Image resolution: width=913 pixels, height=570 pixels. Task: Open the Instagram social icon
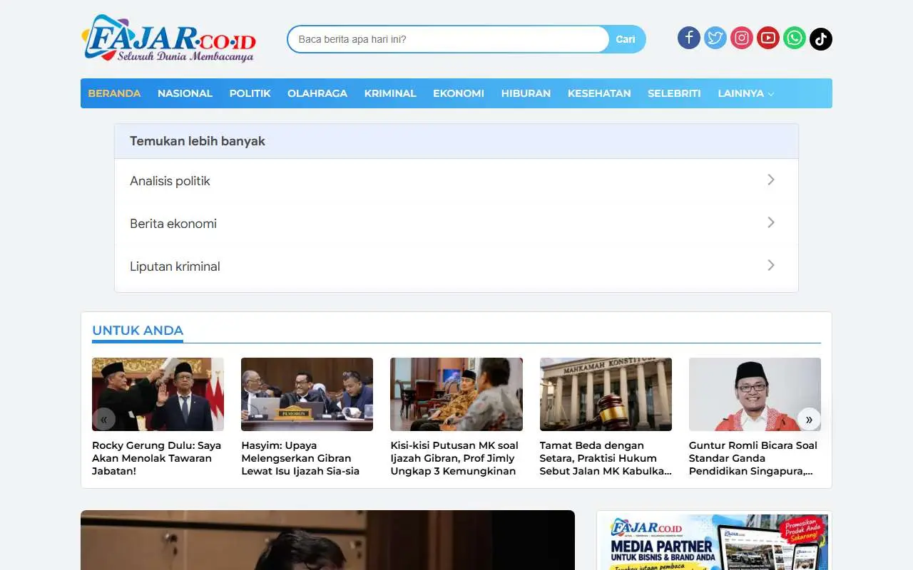[x=742, y=38]
